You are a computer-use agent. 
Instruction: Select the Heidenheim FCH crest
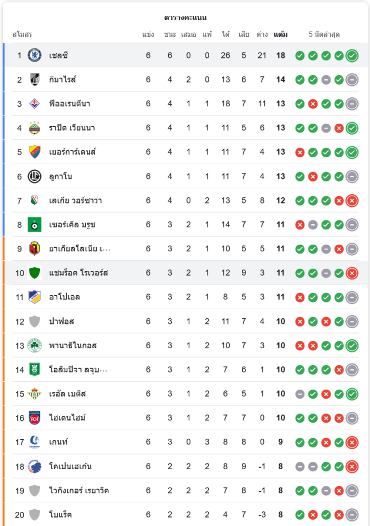35,418
